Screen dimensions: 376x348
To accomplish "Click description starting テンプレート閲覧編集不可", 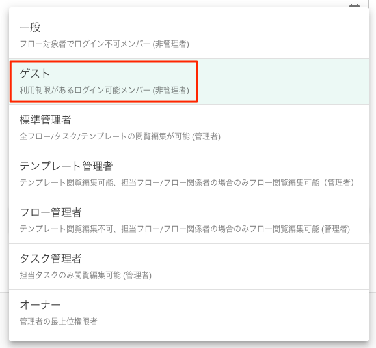I will click(185, 229).
